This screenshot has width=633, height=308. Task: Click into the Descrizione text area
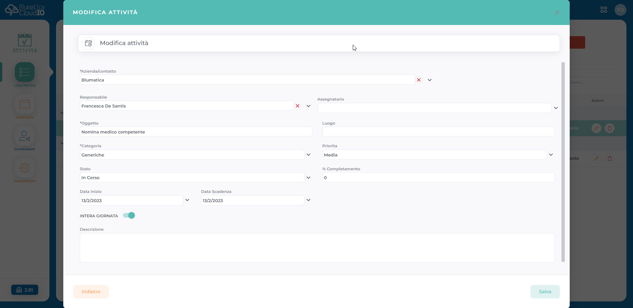[x=317, y=248]
